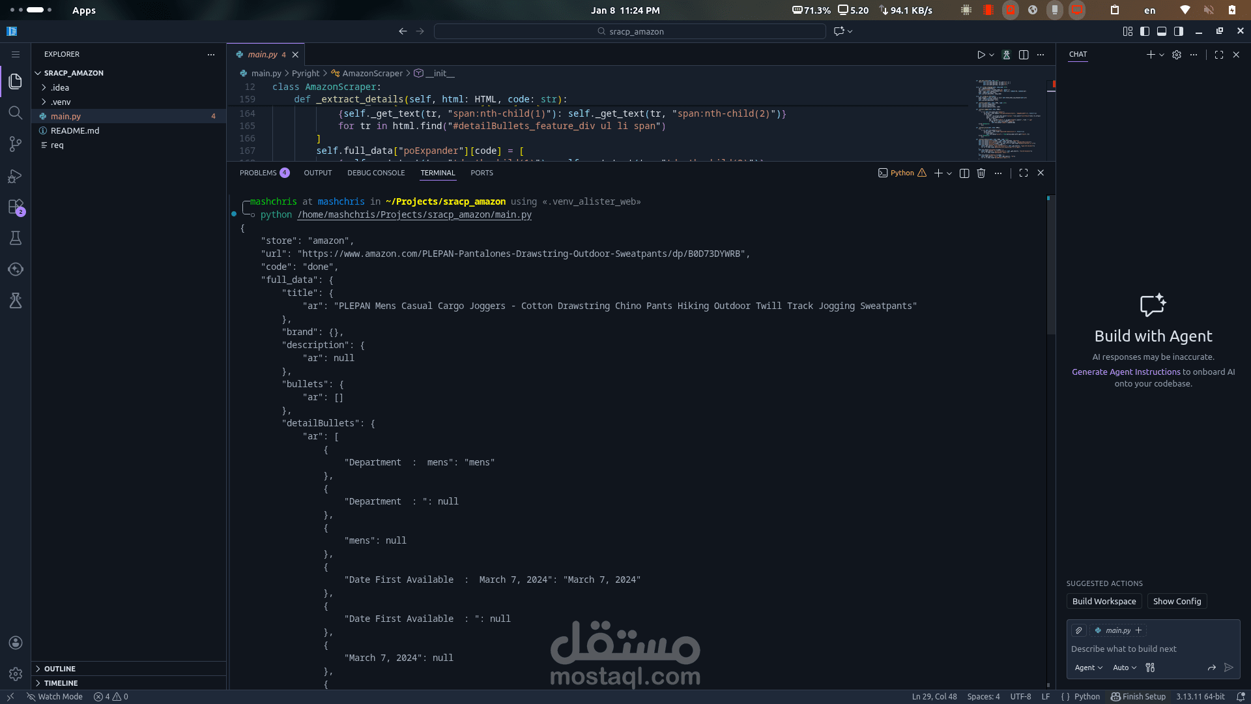Toggle Watch Mode in status bar
1251x704 pixels.
coord(55,697)
